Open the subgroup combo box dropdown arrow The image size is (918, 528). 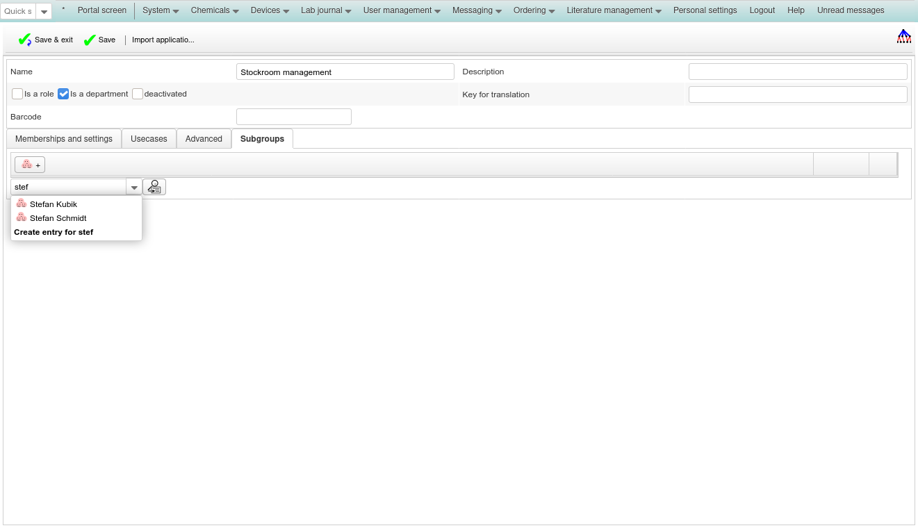click(x=134, y=188)
